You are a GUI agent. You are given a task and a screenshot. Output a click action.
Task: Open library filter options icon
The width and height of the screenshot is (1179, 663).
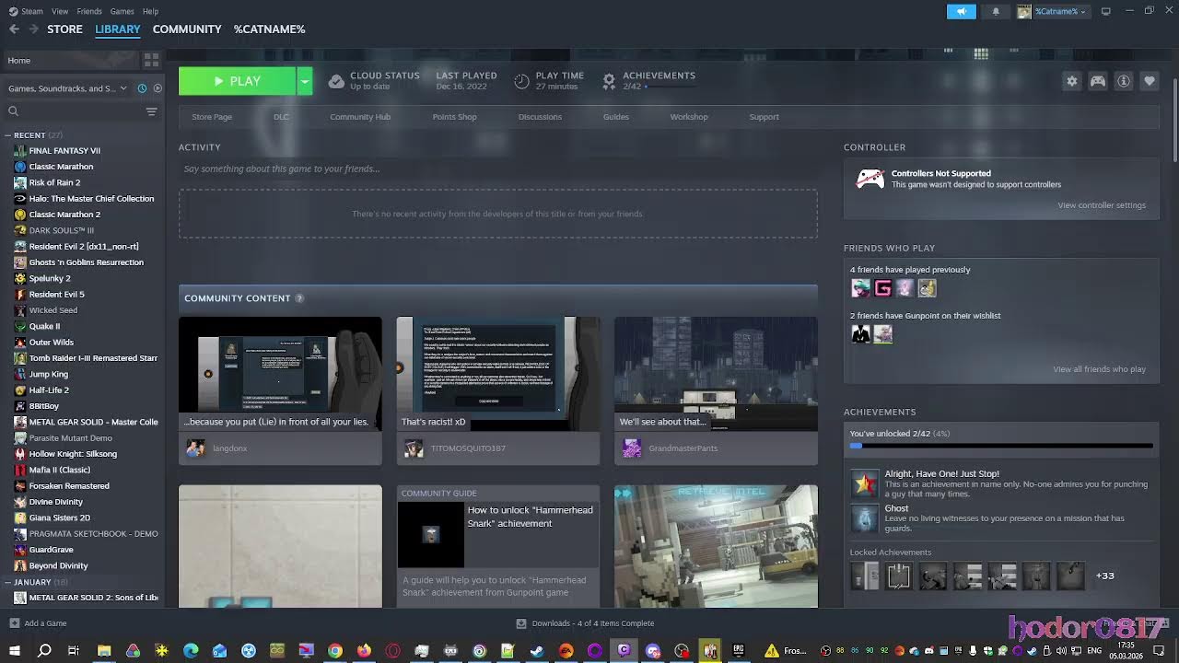(x=151, y=111)
